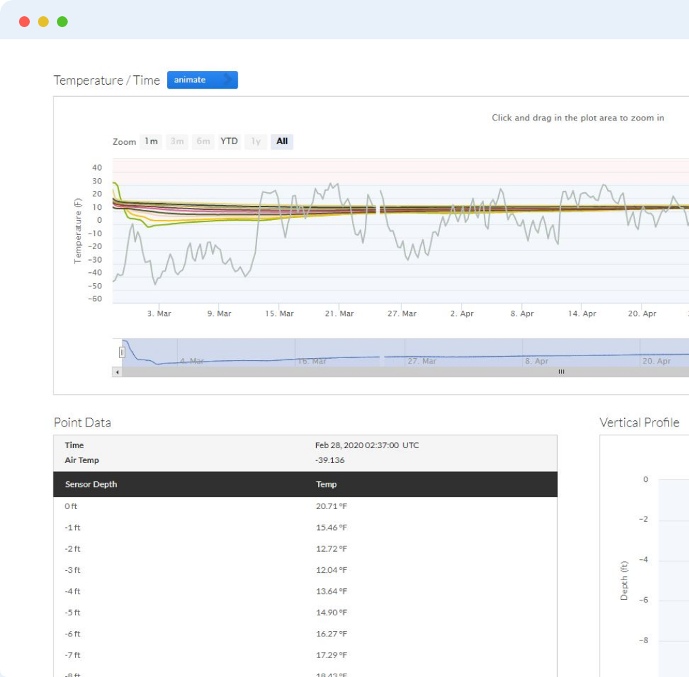Click the 'Click and drag' zoom hint text
689x677 pixels.
[578, 118]
